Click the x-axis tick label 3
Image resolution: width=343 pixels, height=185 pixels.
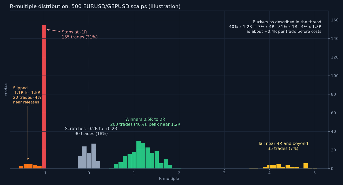pyautogui.click(x=224, y=173)
